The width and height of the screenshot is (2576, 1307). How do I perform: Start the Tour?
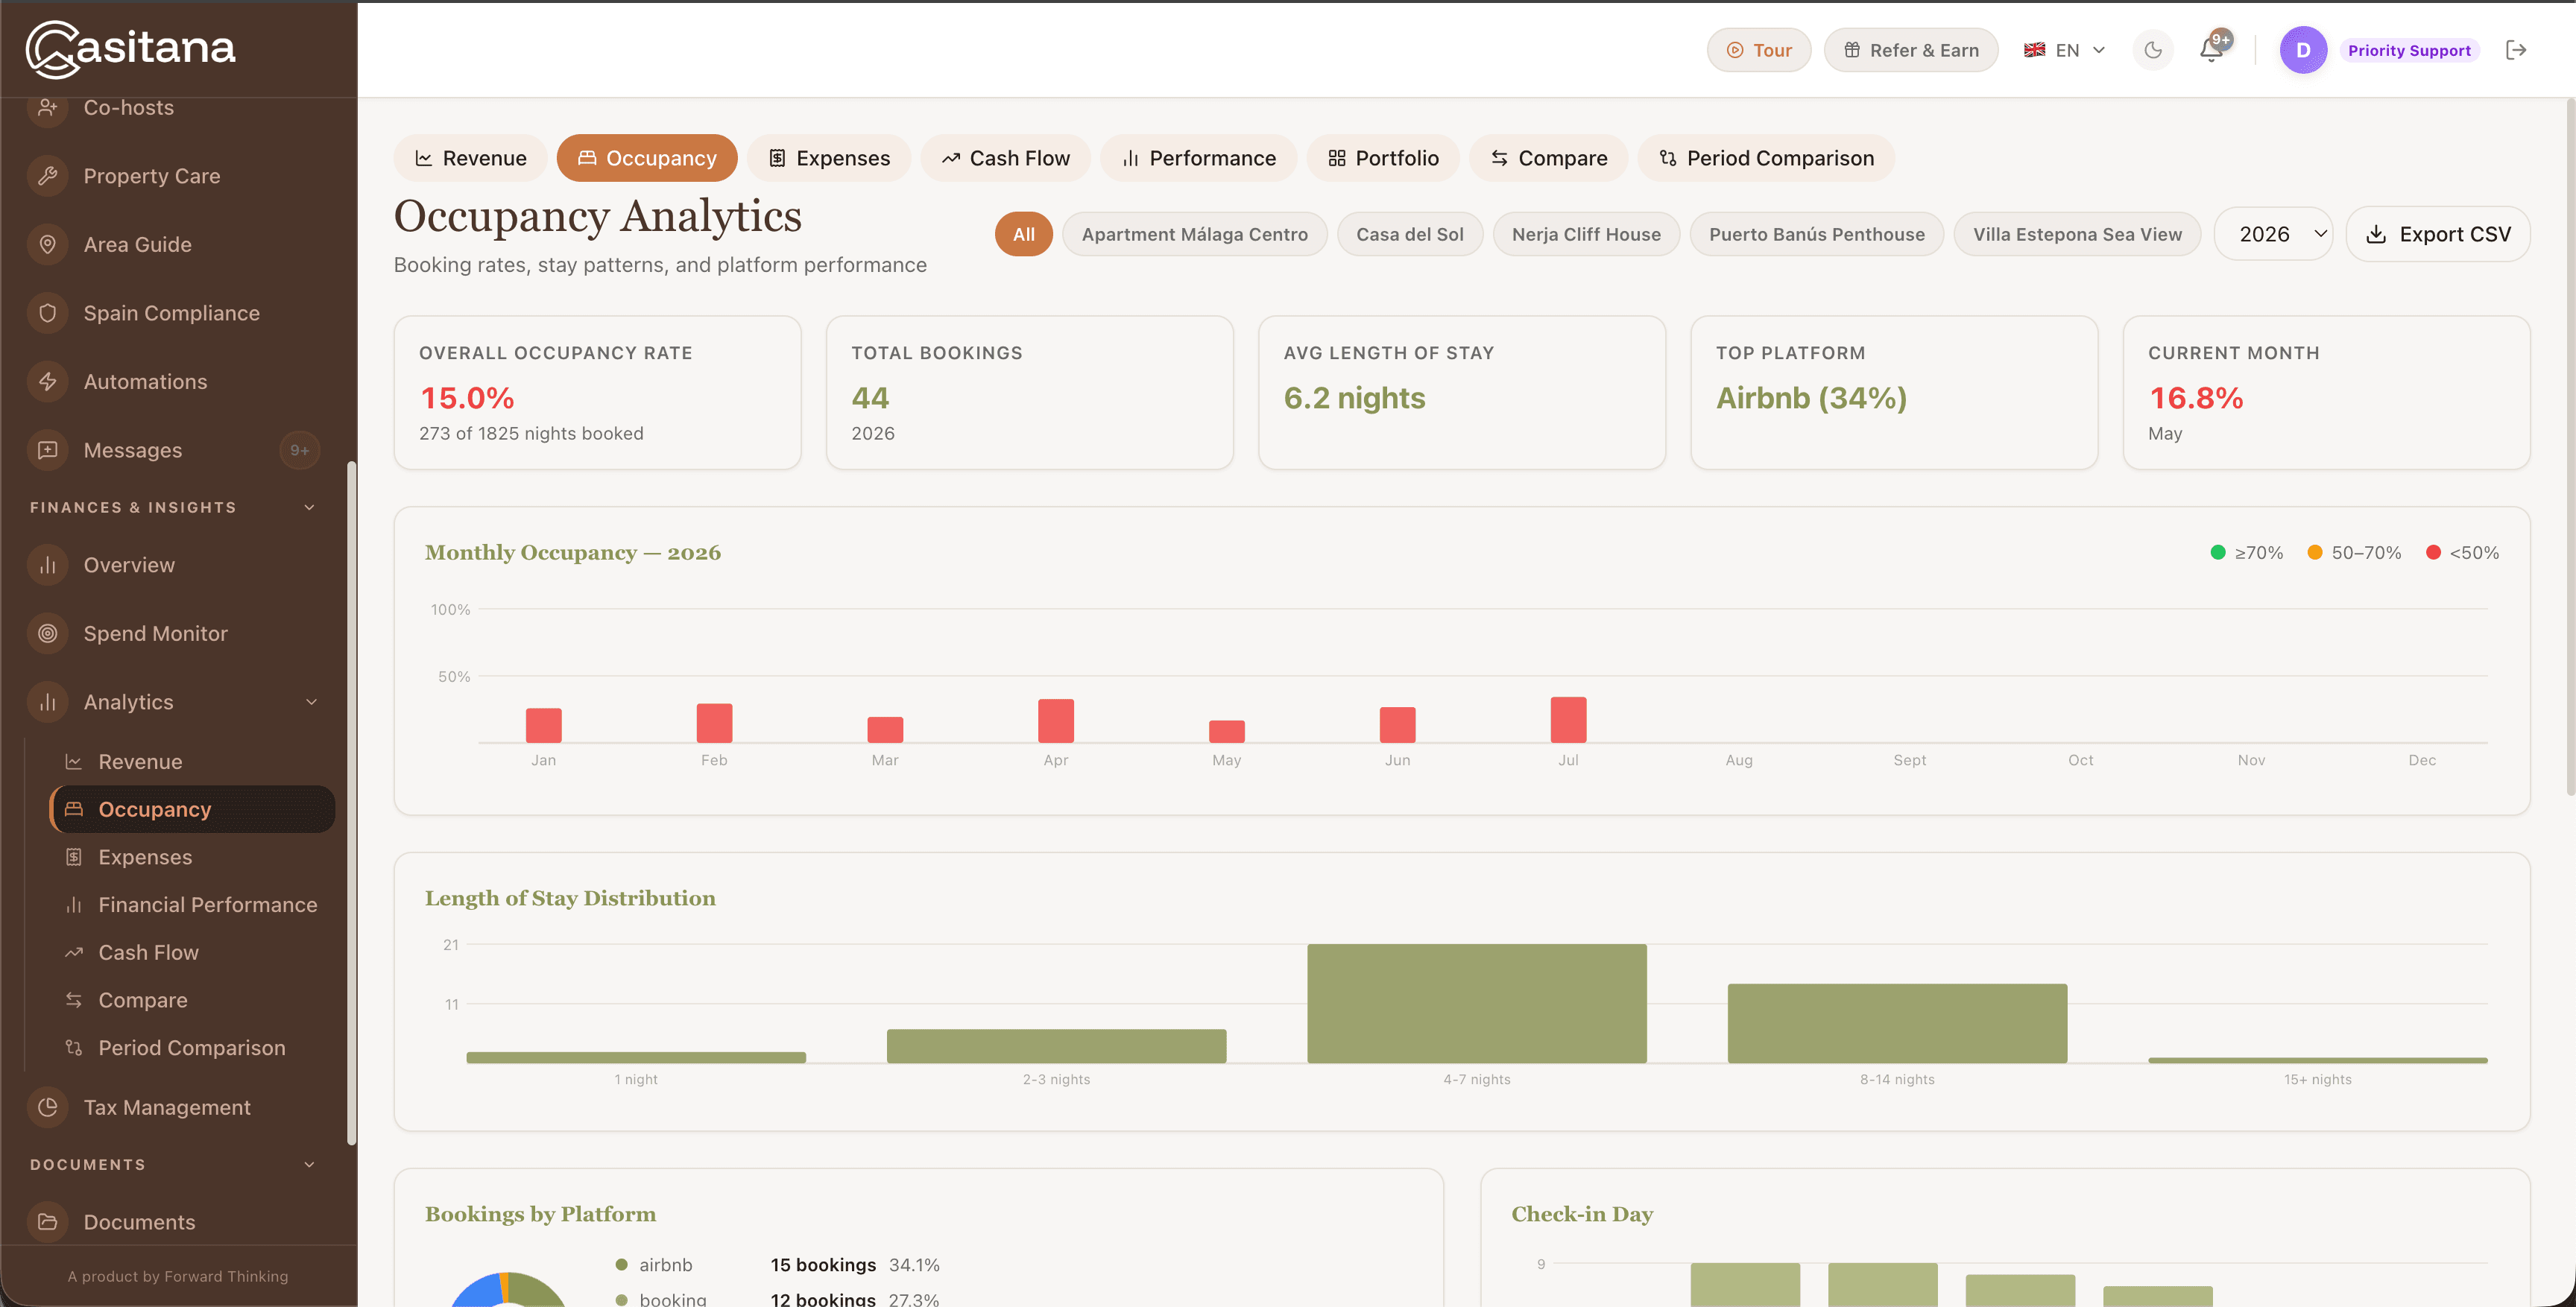coord(1758,50)
